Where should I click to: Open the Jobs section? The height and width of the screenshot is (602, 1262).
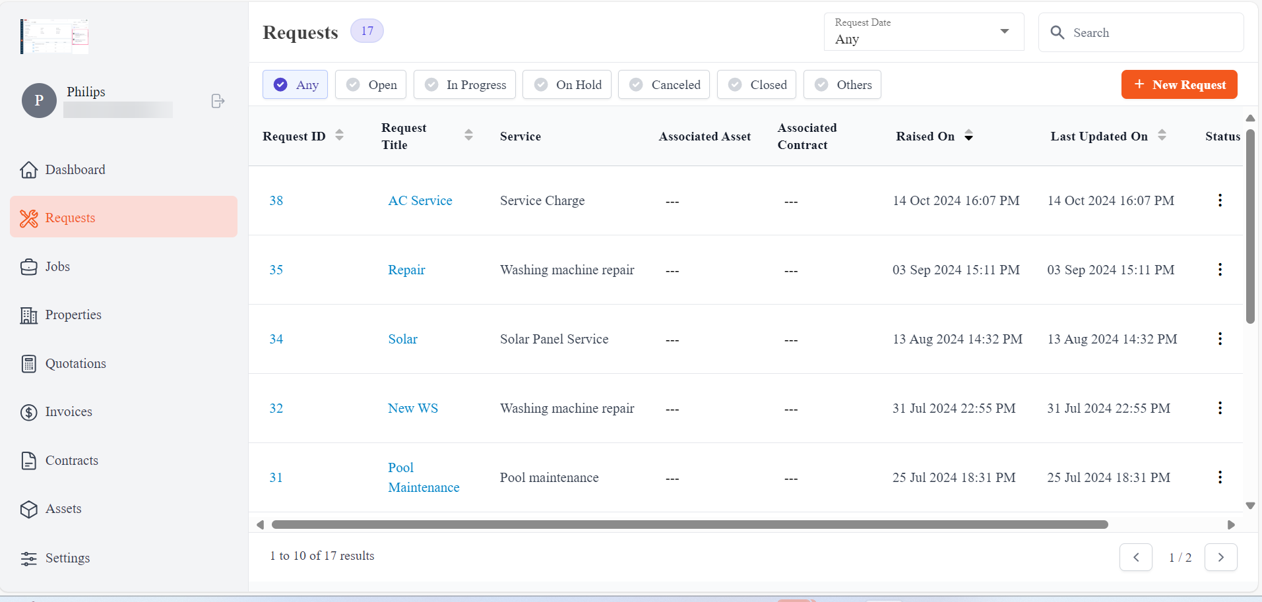(57, 266)
